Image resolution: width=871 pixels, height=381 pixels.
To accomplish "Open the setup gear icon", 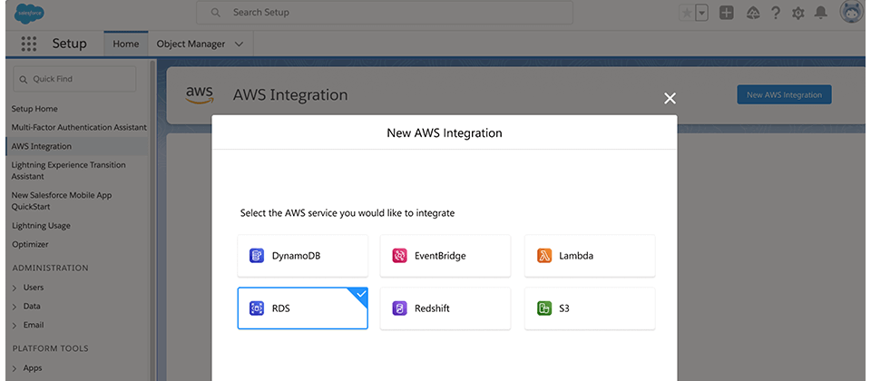I will (798, 14).
